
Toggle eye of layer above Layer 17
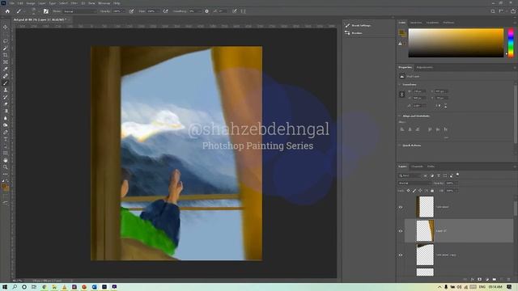tap(401, 207)
